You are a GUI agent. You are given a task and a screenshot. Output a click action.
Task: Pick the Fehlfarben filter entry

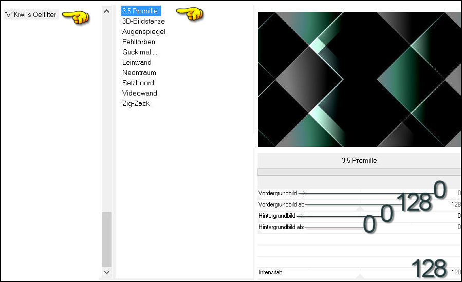click(138, 42)
